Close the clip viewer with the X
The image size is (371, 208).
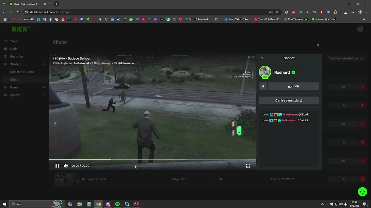[318, 45]
